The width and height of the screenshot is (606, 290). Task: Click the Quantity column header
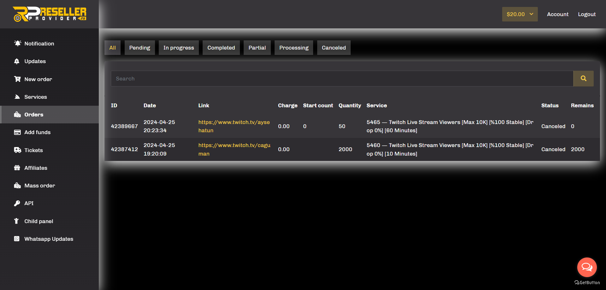(350, 105)
